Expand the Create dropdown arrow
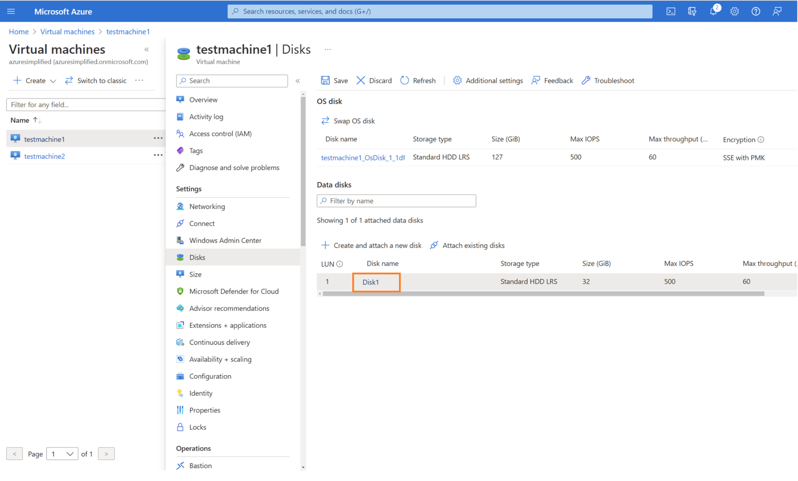 point(53,80)
